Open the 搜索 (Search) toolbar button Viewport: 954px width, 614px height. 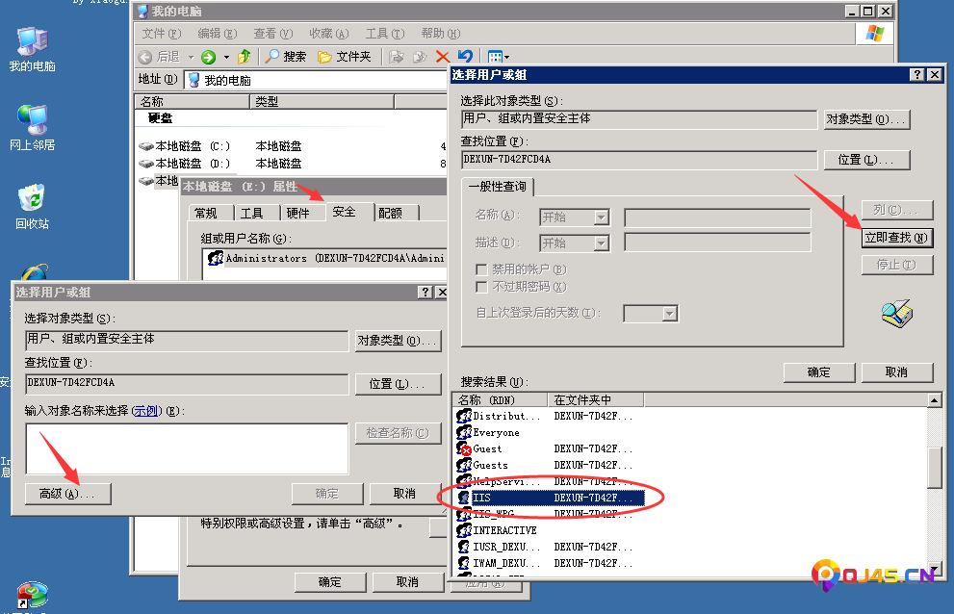(286, 57)
